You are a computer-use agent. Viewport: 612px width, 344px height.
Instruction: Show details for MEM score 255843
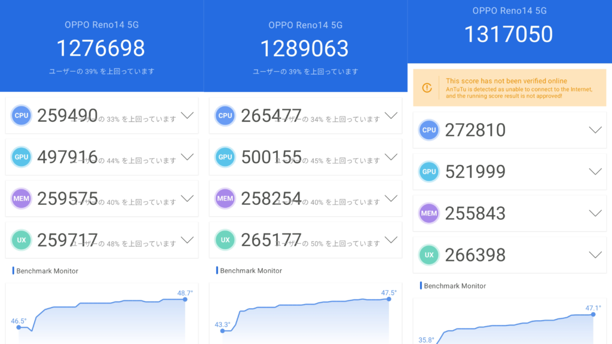[x=595, y=213]
